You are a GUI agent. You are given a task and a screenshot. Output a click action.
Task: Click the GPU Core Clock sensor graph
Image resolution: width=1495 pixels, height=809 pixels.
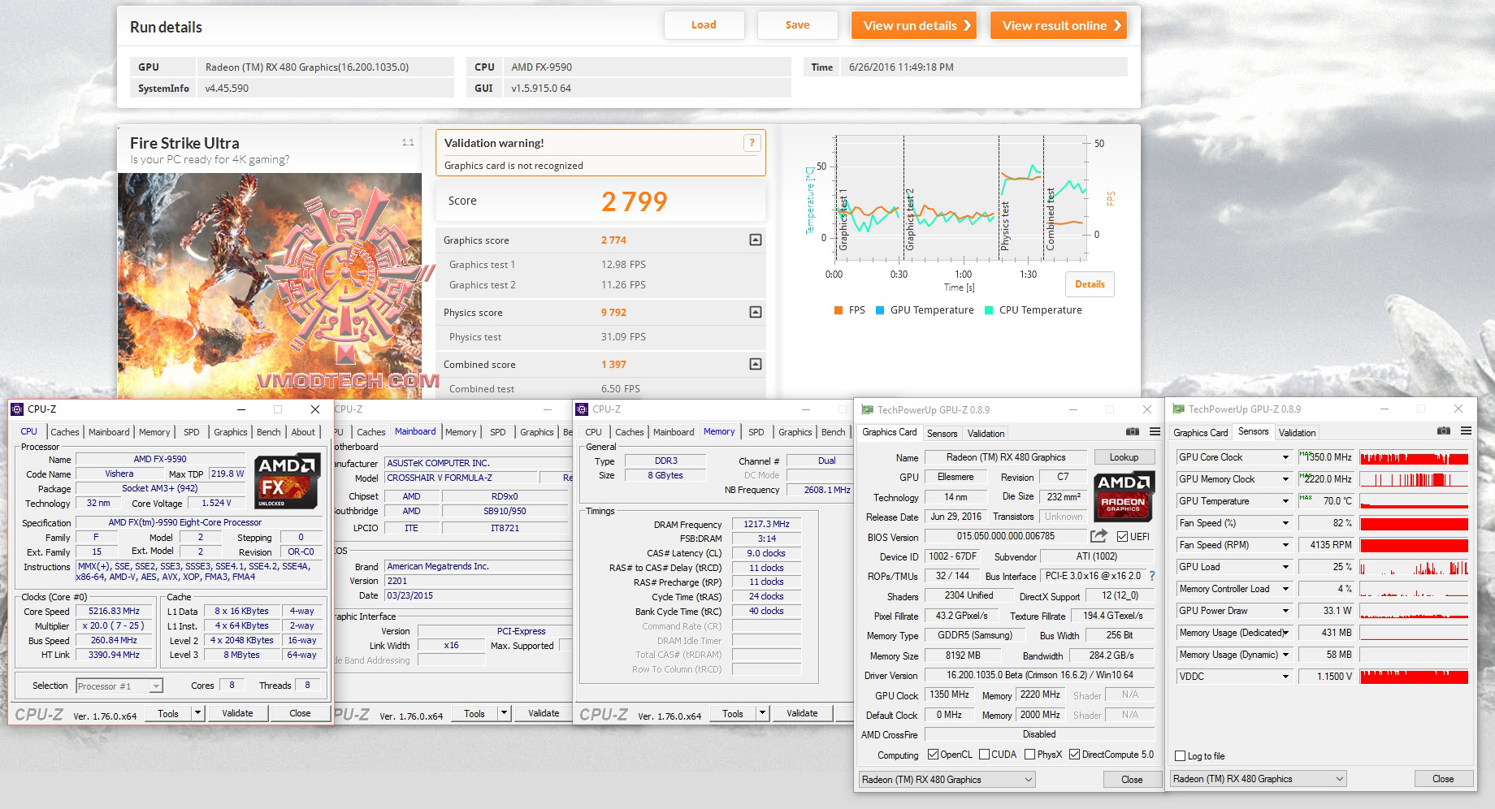click(1414, 457)
